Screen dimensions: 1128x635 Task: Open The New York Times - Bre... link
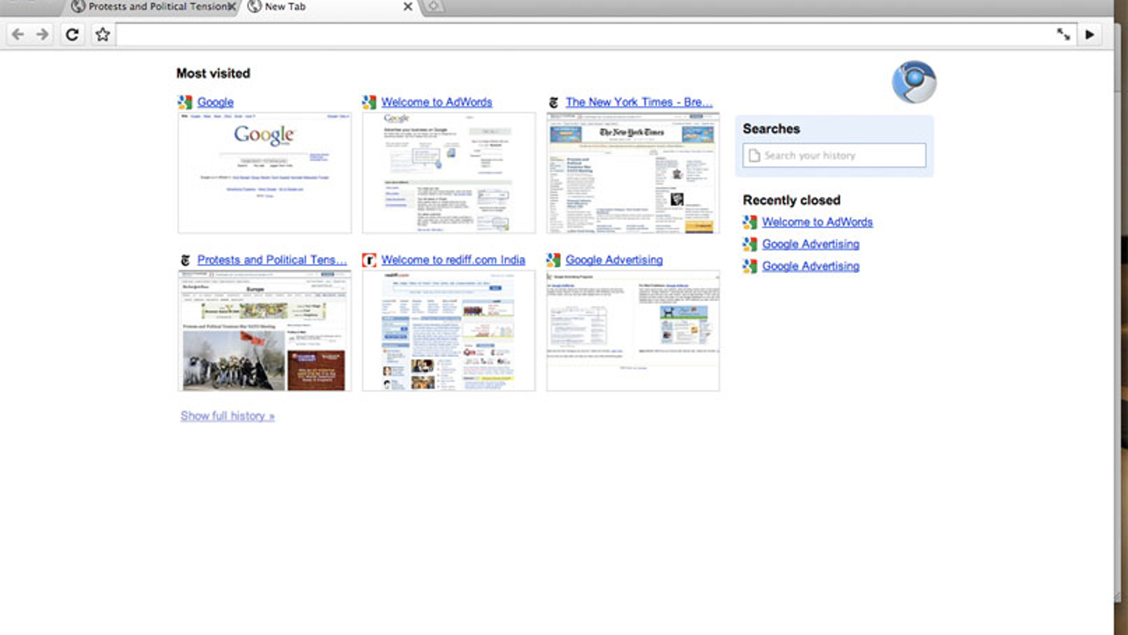point(639,102)
